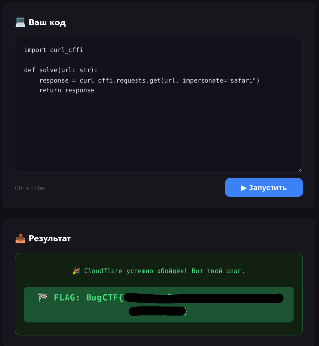Screen dimensions: 319x346
Task: Place cursor on the return response line
Action: point(67,90)
